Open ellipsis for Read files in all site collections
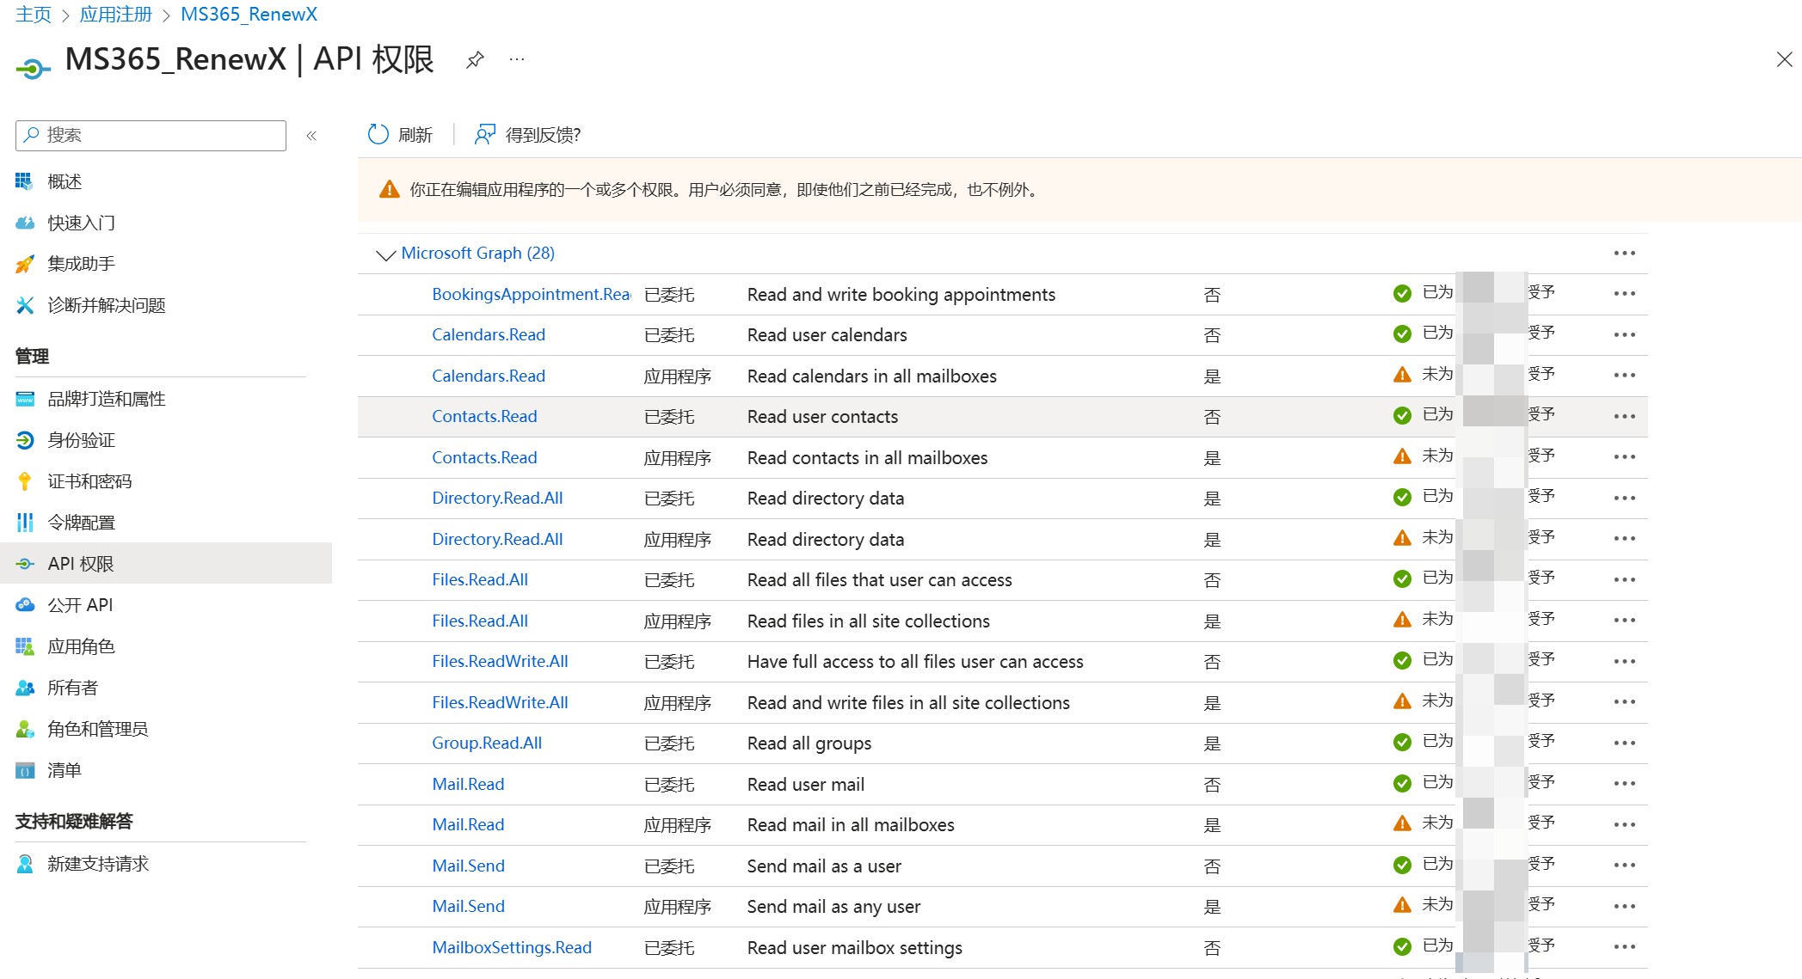 [1624, 621]
